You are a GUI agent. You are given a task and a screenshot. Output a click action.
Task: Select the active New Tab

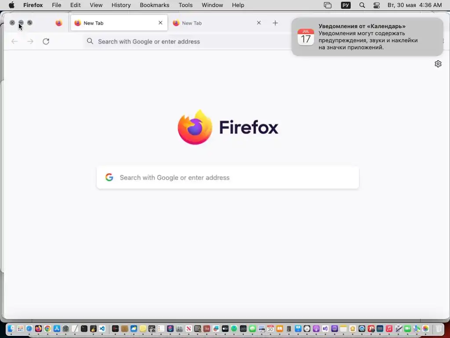coord(119,23)
